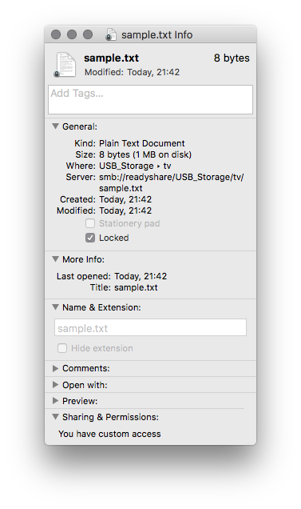Expand the Preview section
The width and height of the screenshot is (301, 509).
coord(55,401)
